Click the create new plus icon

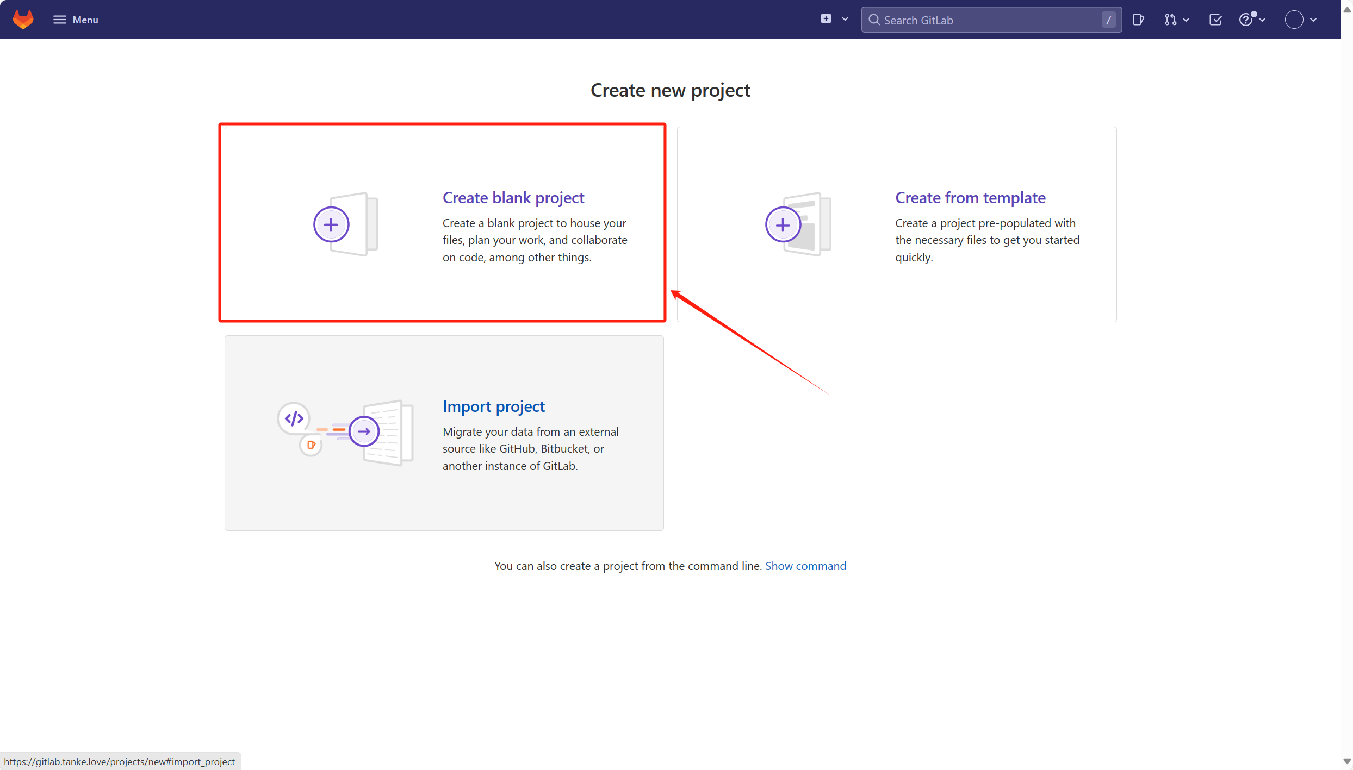[826, 19]
